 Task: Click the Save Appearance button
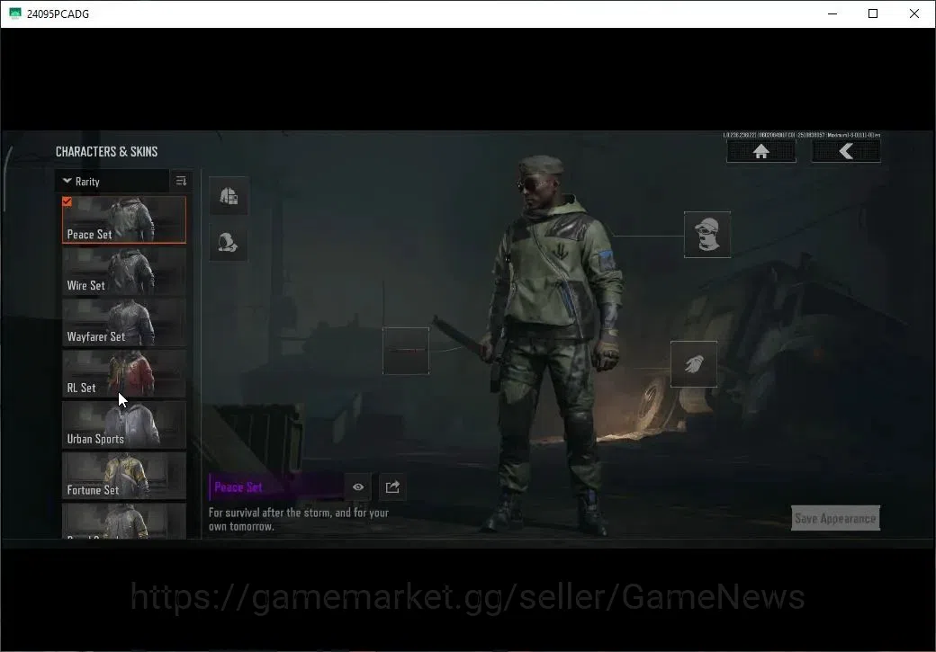click(x=835, y=518)
